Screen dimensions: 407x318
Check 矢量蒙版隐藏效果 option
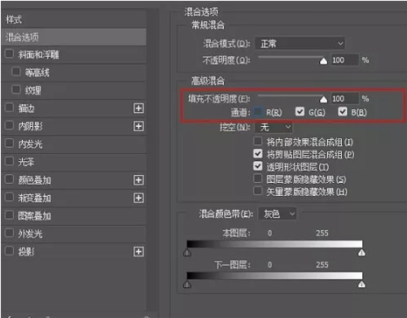(257, 190)
